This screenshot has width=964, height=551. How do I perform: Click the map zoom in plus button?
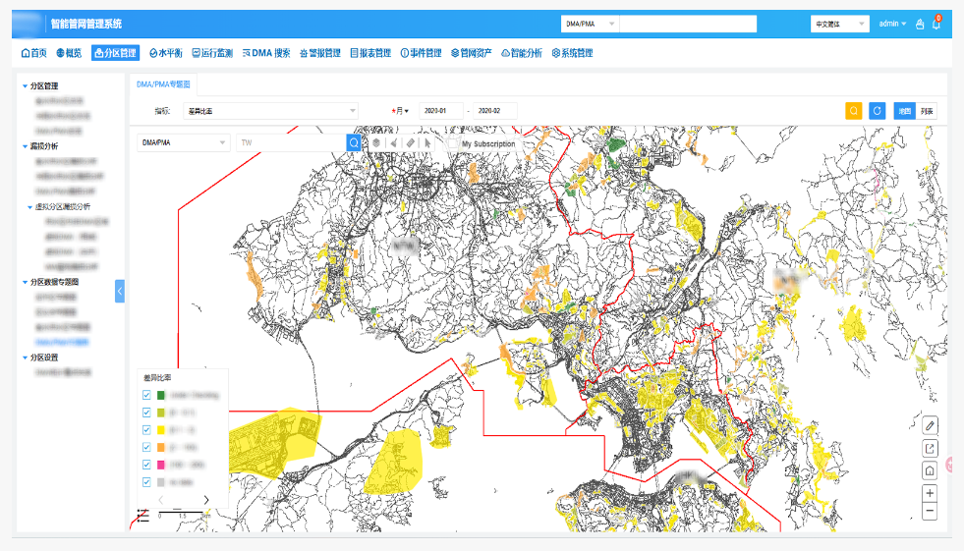[x=930, y=493]
